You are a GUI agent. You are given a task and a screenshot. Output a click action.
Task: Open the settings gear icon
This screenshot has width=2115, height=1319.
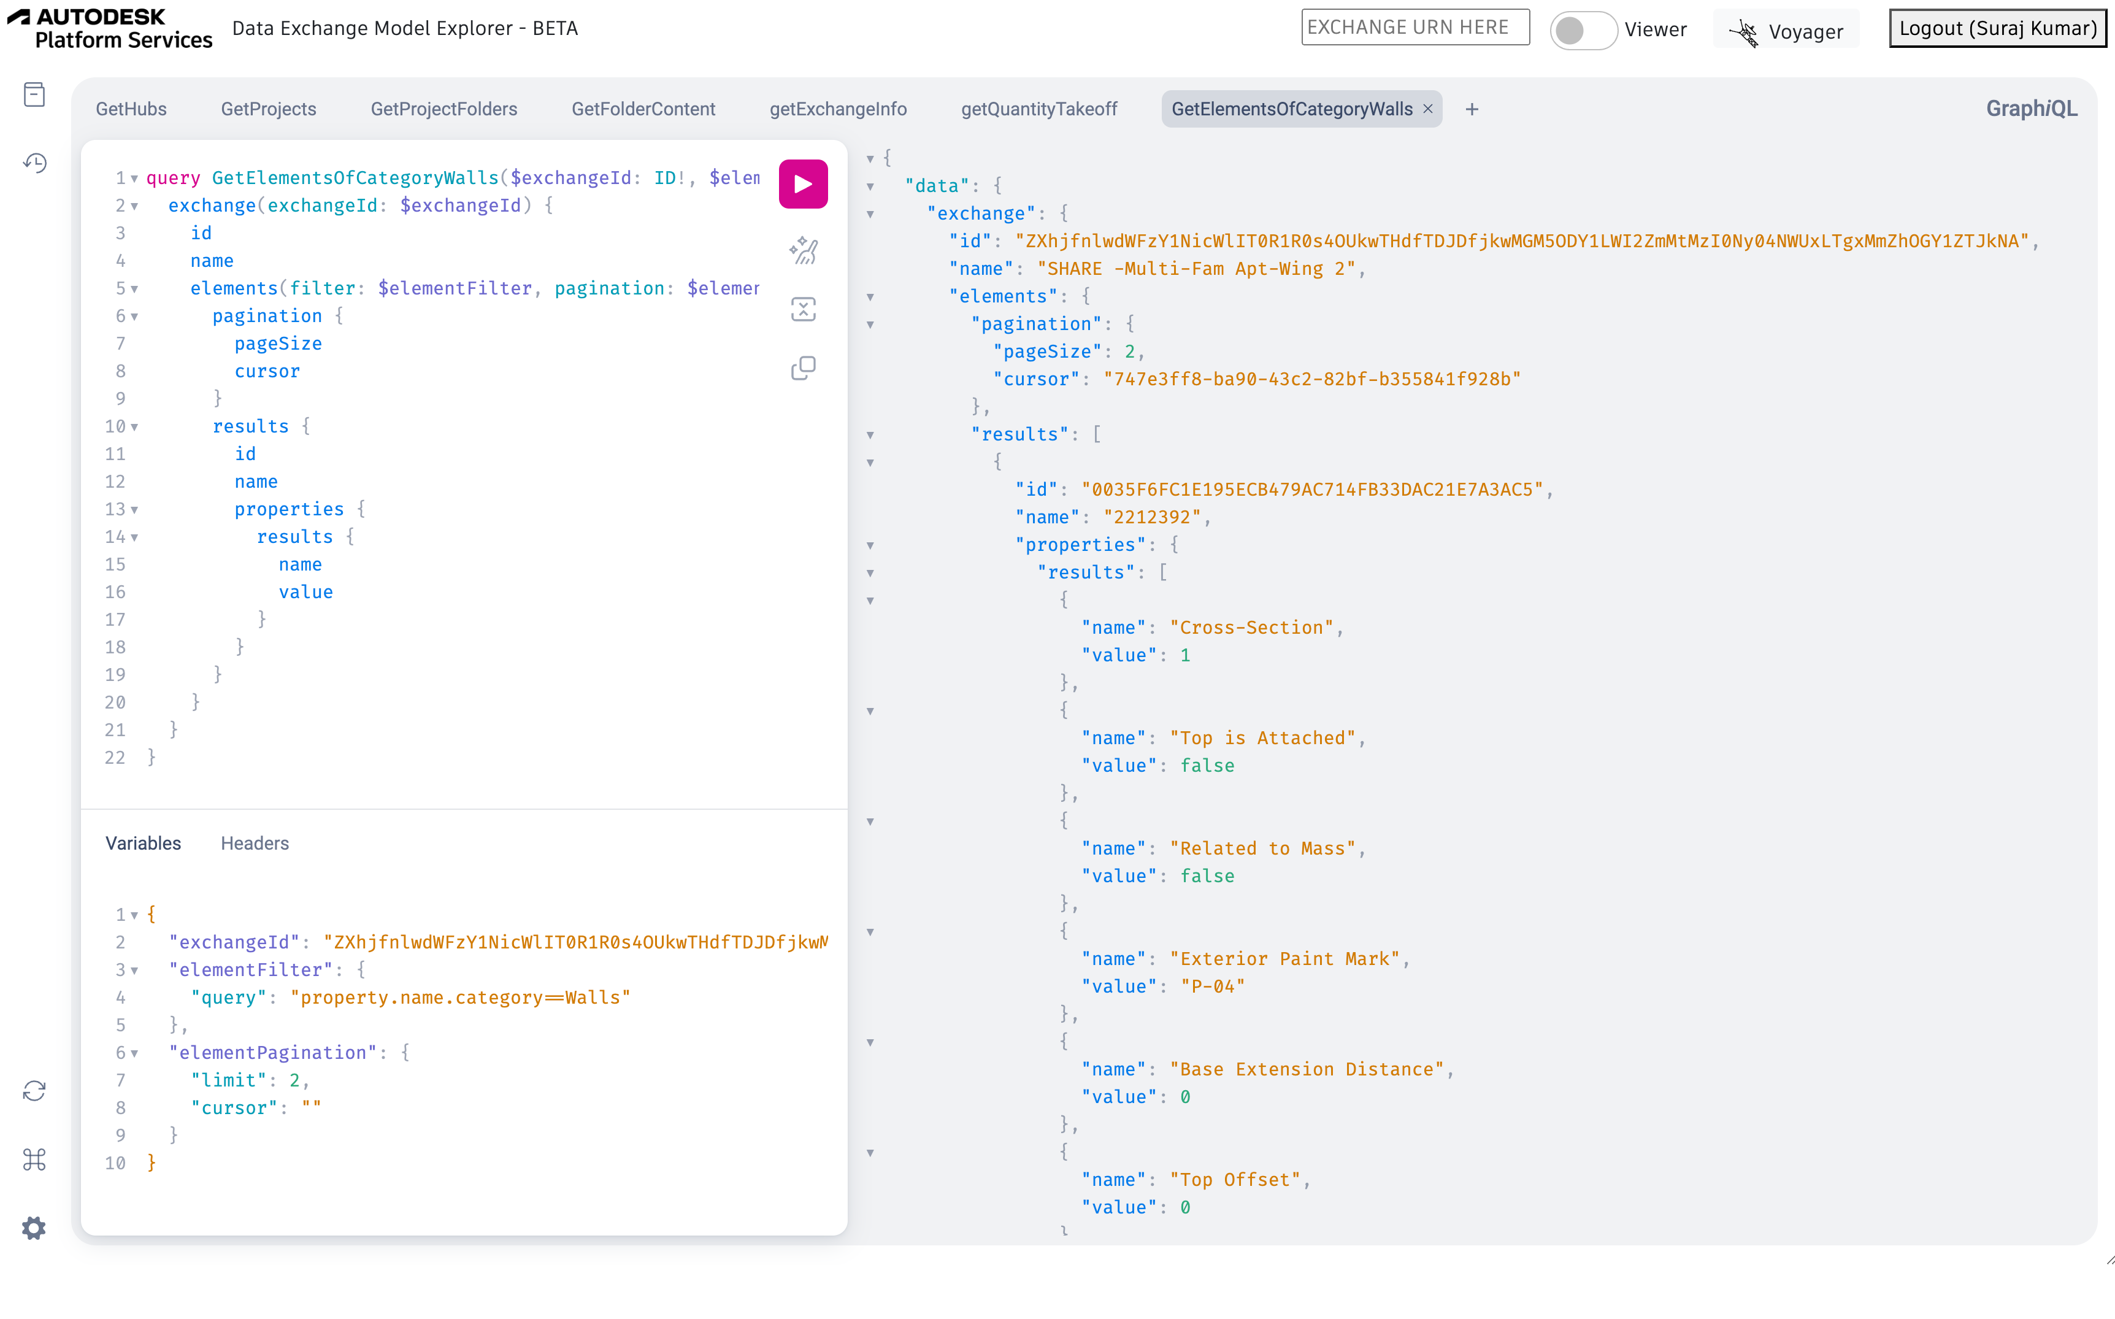tap(34, 1228)
